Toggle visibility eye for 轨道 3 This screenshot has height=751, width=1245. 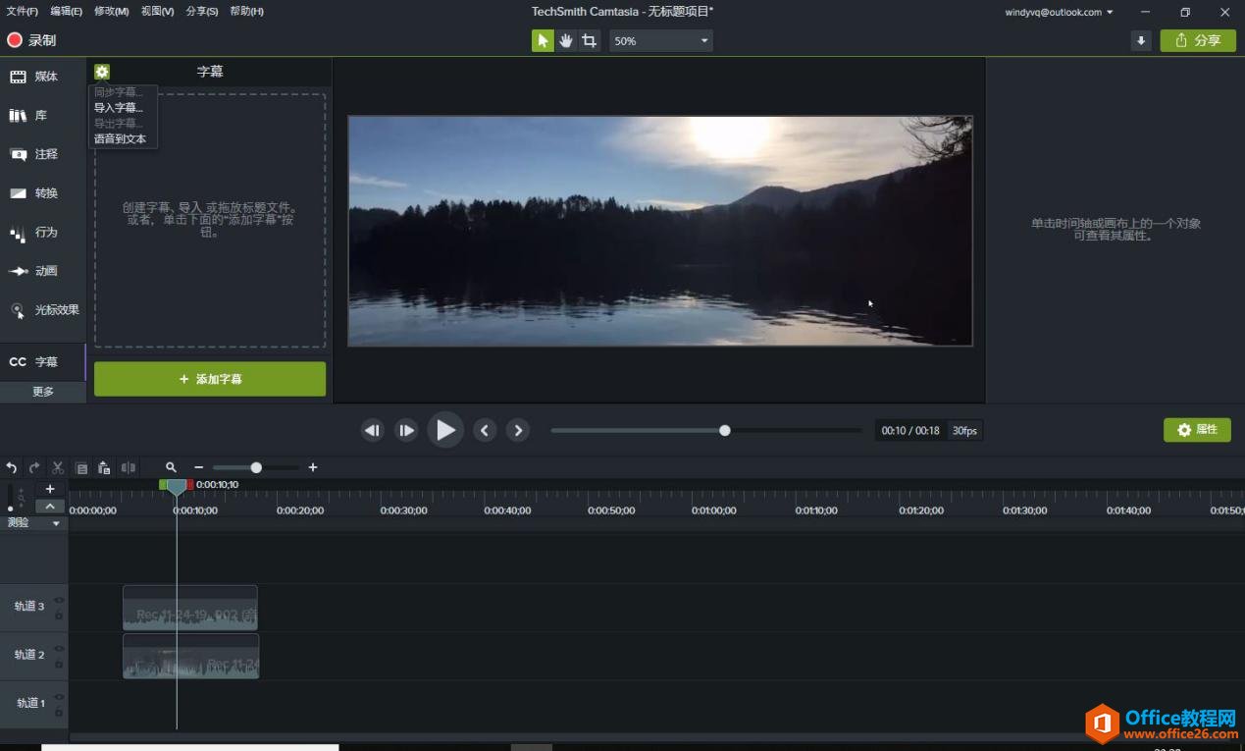(59, 600)
